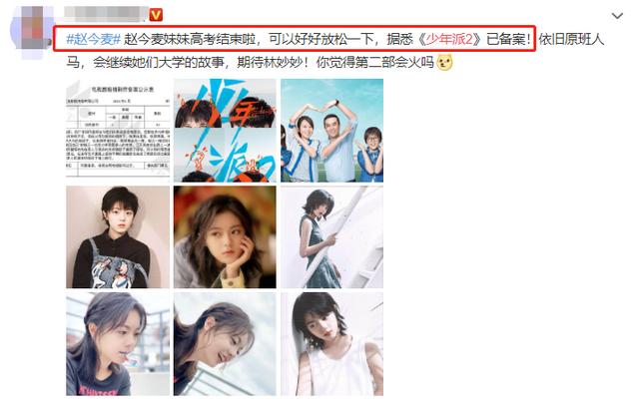This screenshot has height=402, width=639.
Task: Open the family heart-pose poster image
Action: (x=332, y=131)
